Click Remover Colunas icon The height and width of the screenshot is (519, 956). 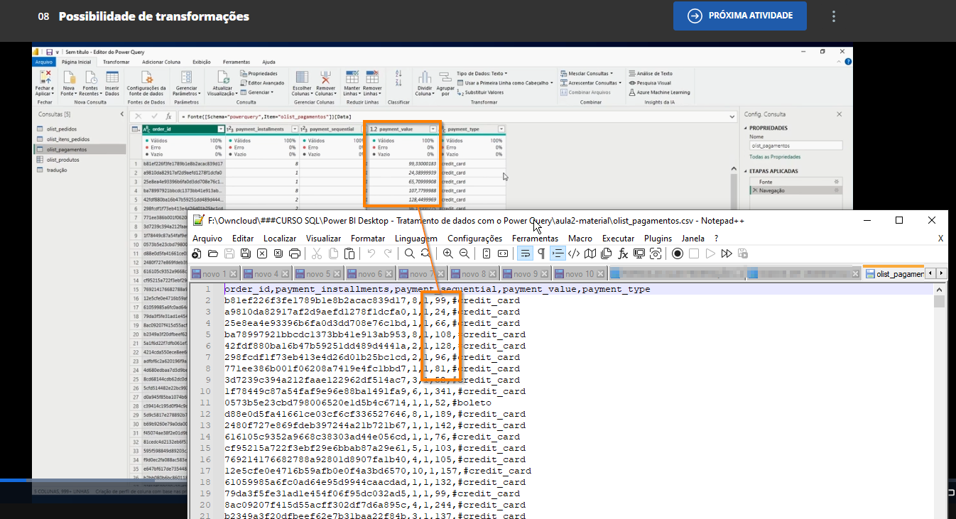[x=325, y=82]
